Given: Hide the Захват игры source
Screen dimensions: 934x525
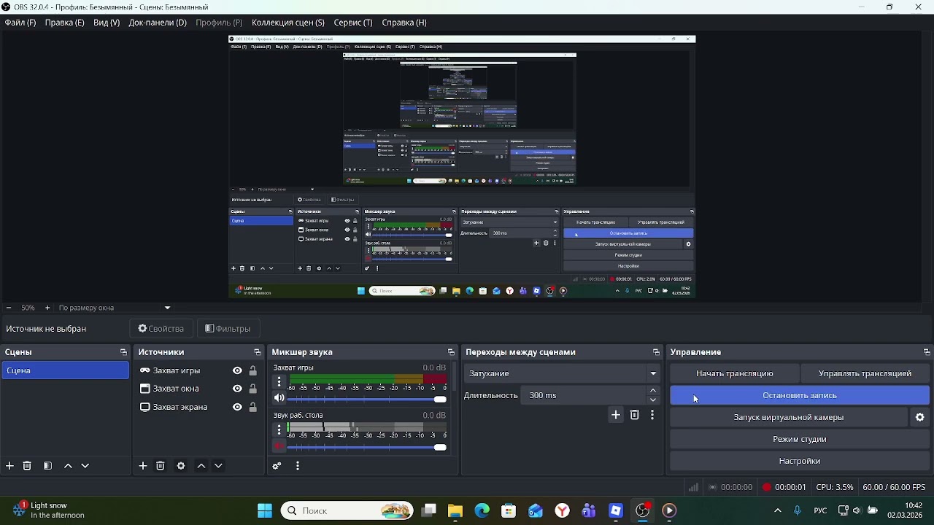Looking at the screenshot, I should click(x=237, y=370).
